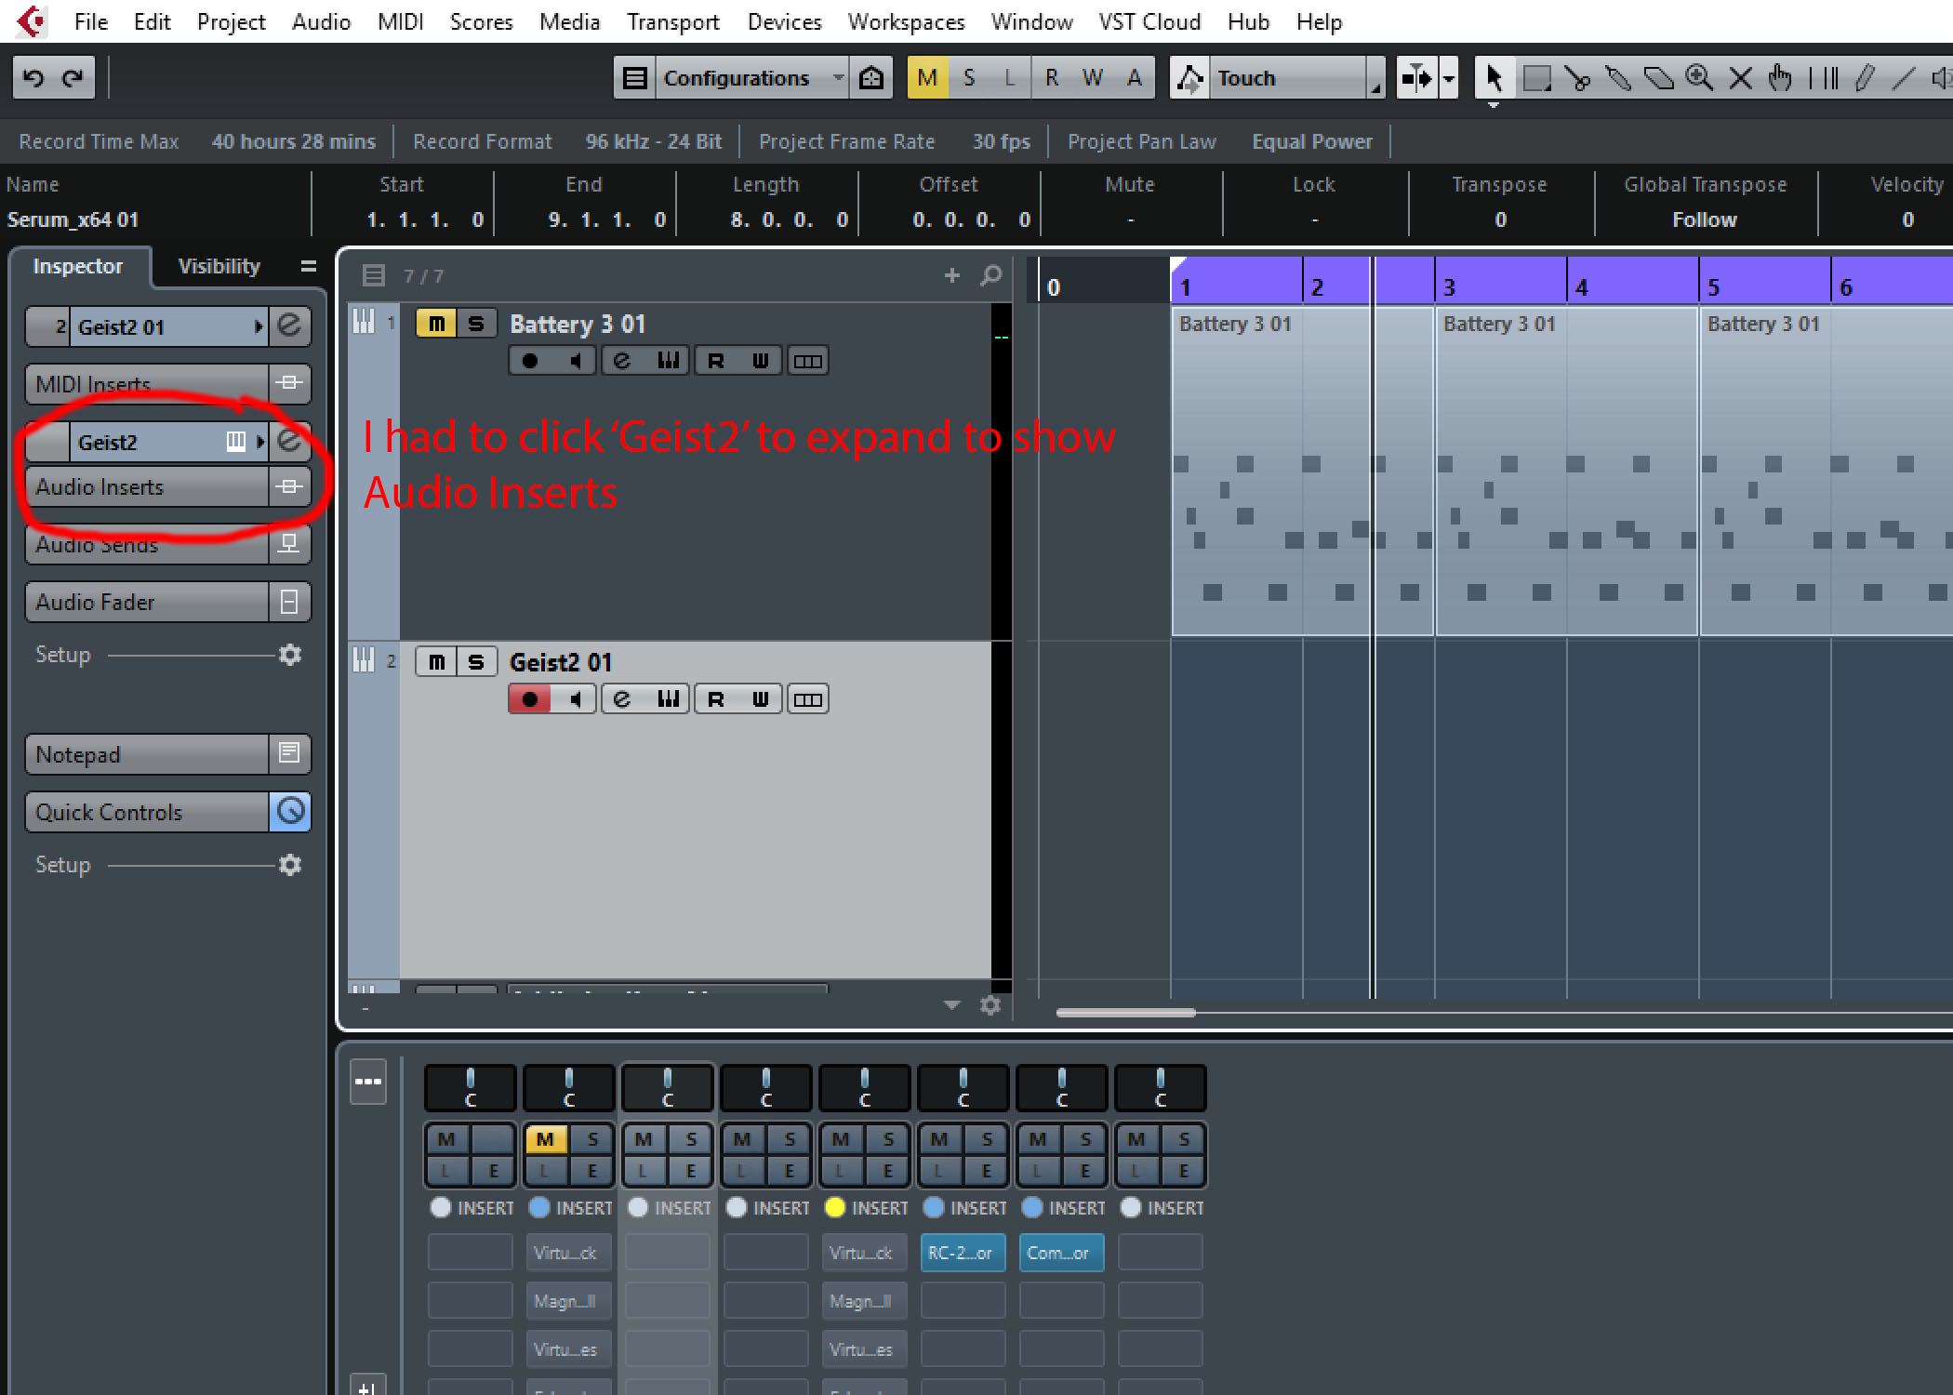Open the MIDI menu
Image resolution: width=1953 pixels, height=1395 pixels.
pos(401,21)
